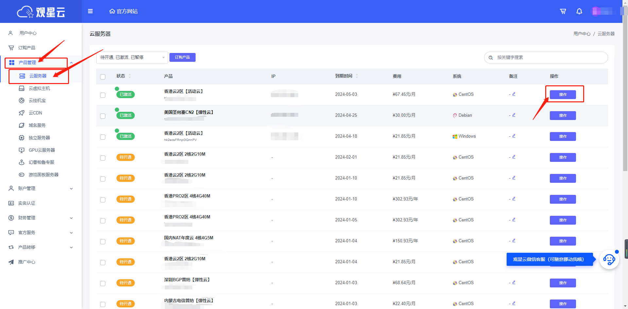Edit remark pencil for 2024-04-18 row

[514, 136]
